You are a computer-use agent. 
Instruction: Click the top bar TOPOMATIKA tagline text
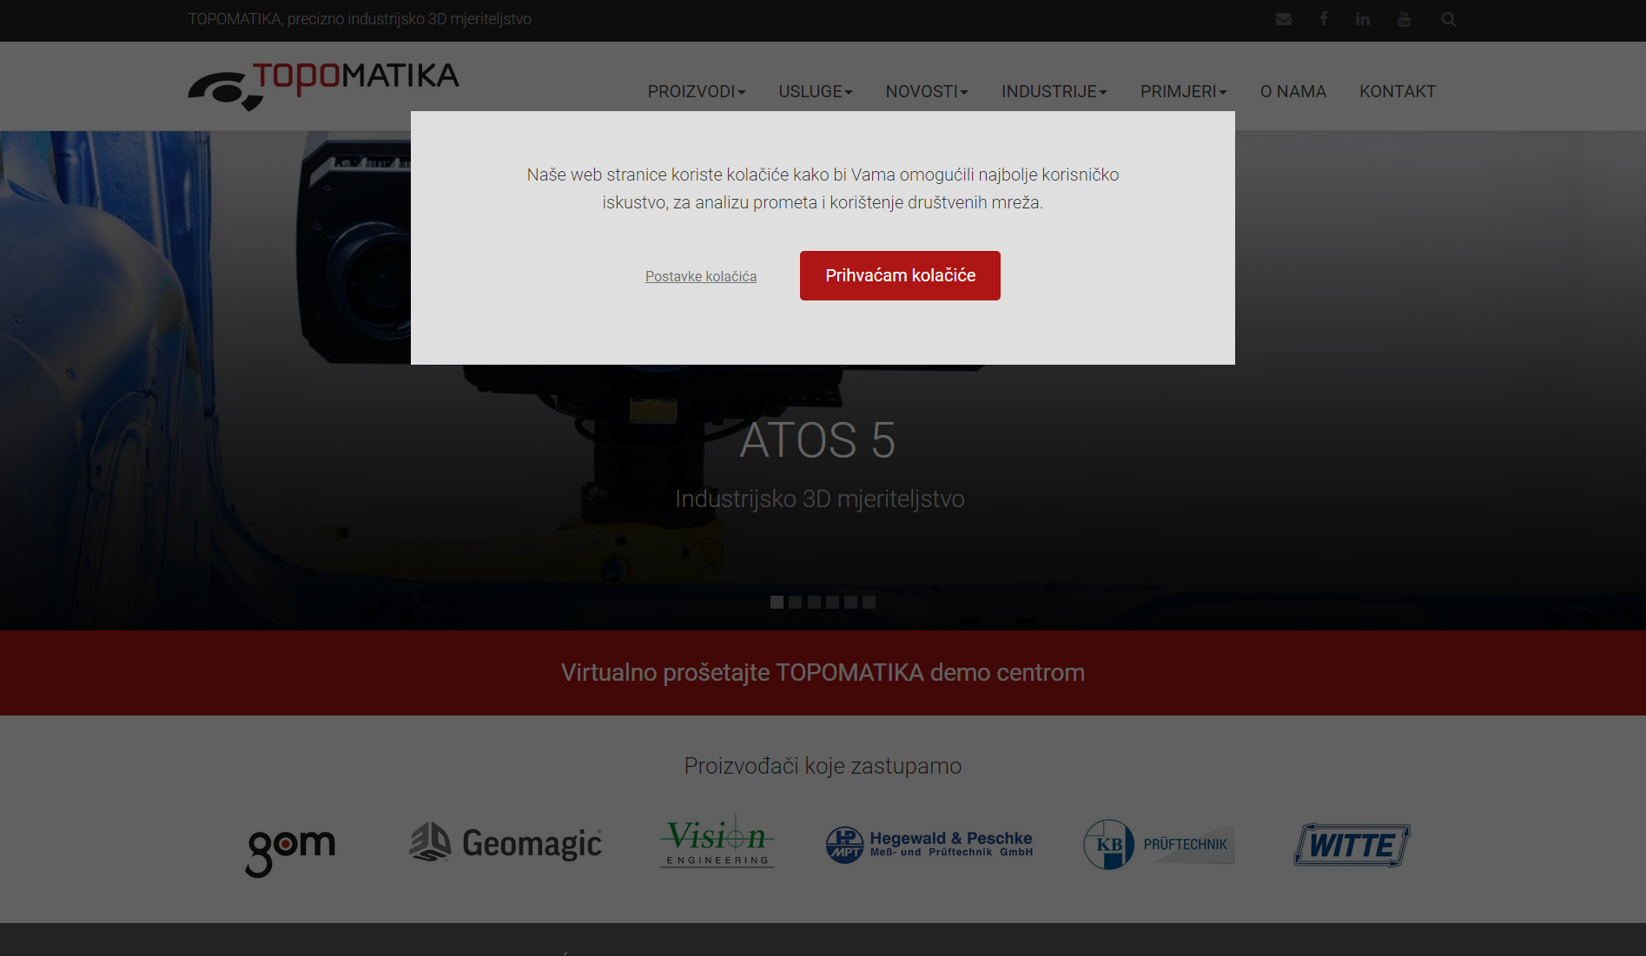pyautogui.click(x=360, y=19)
